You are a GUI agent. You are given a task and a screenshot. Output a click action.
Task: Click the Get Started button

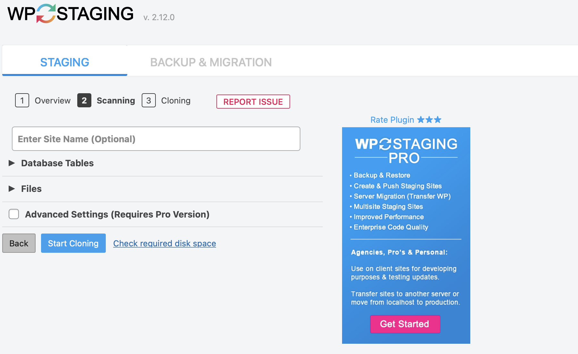tap(405, 324)
